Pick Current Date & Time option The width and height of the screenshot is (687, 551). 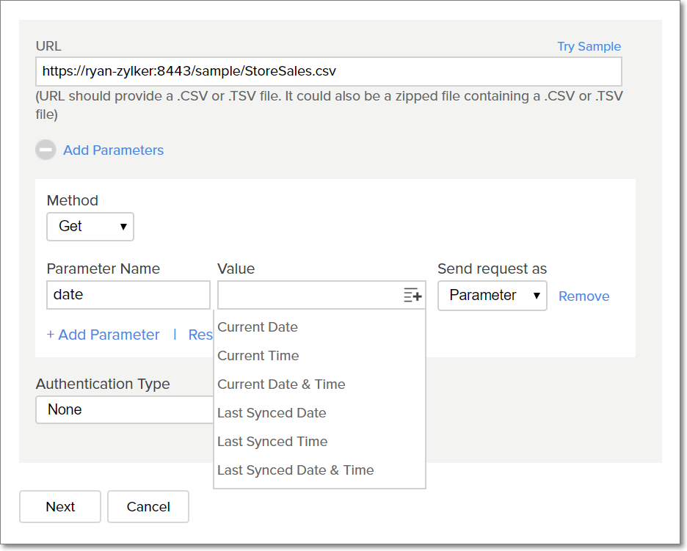[x=281, y=384]
